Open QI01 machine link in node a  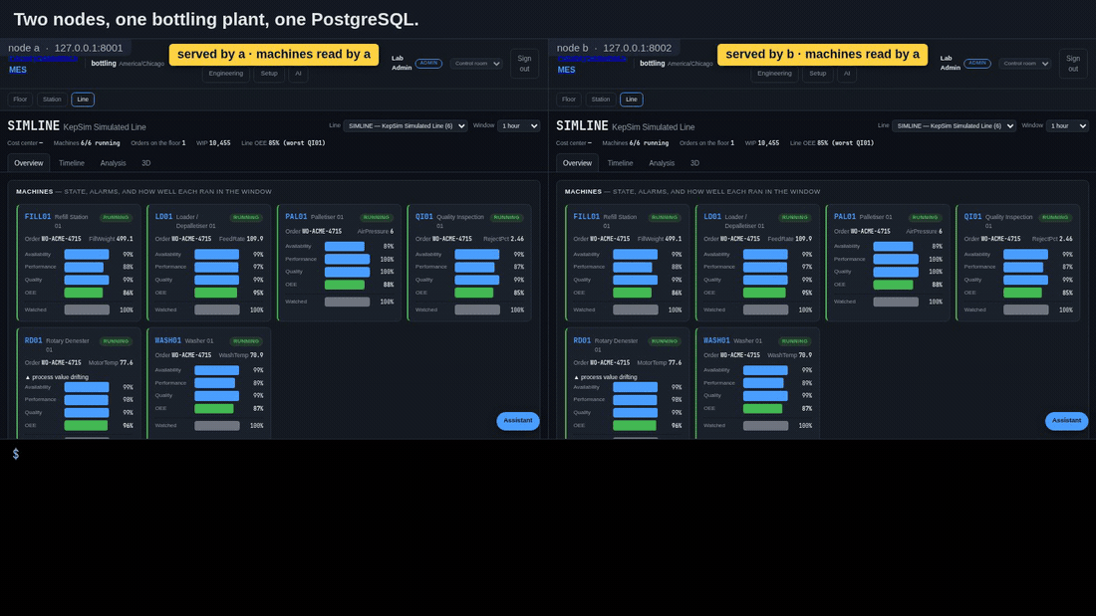[x=424, y=217]
